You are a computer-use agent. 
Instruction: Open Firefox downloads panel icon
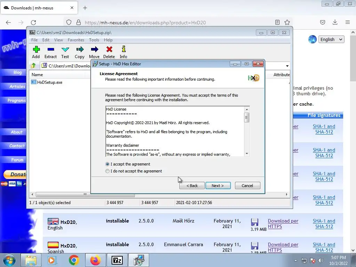pos(335,22)
